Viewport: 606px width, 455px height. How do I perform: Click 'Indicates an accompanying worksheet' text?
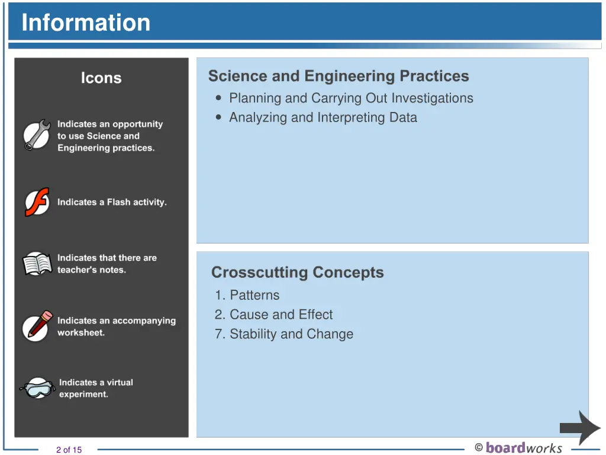pos(117,326)
